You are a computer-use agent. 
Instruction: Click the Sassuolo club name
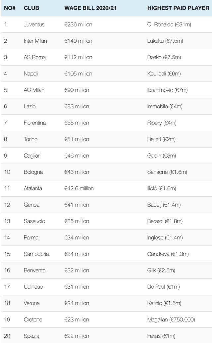tap(34, 221)
